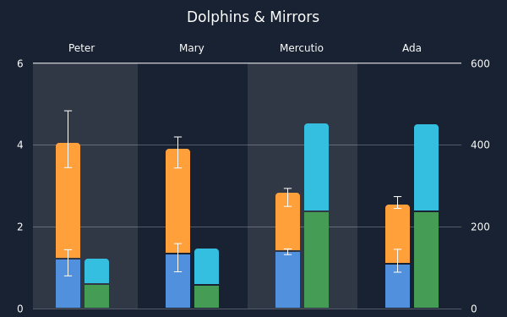Click Mercutio's blue bar segment
The width and height of the screenshot is (507, 317).
(x=288, y=280)
